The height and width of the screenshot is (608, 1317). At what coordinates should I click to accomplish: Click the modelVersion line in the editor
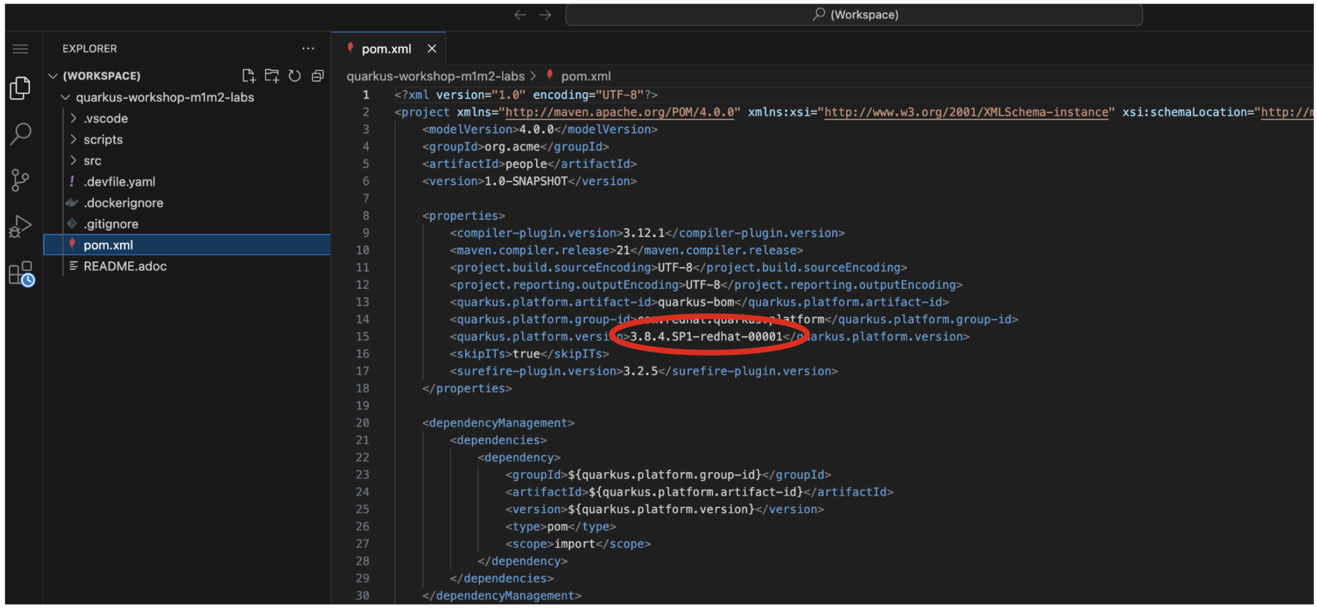pos(540,129)
